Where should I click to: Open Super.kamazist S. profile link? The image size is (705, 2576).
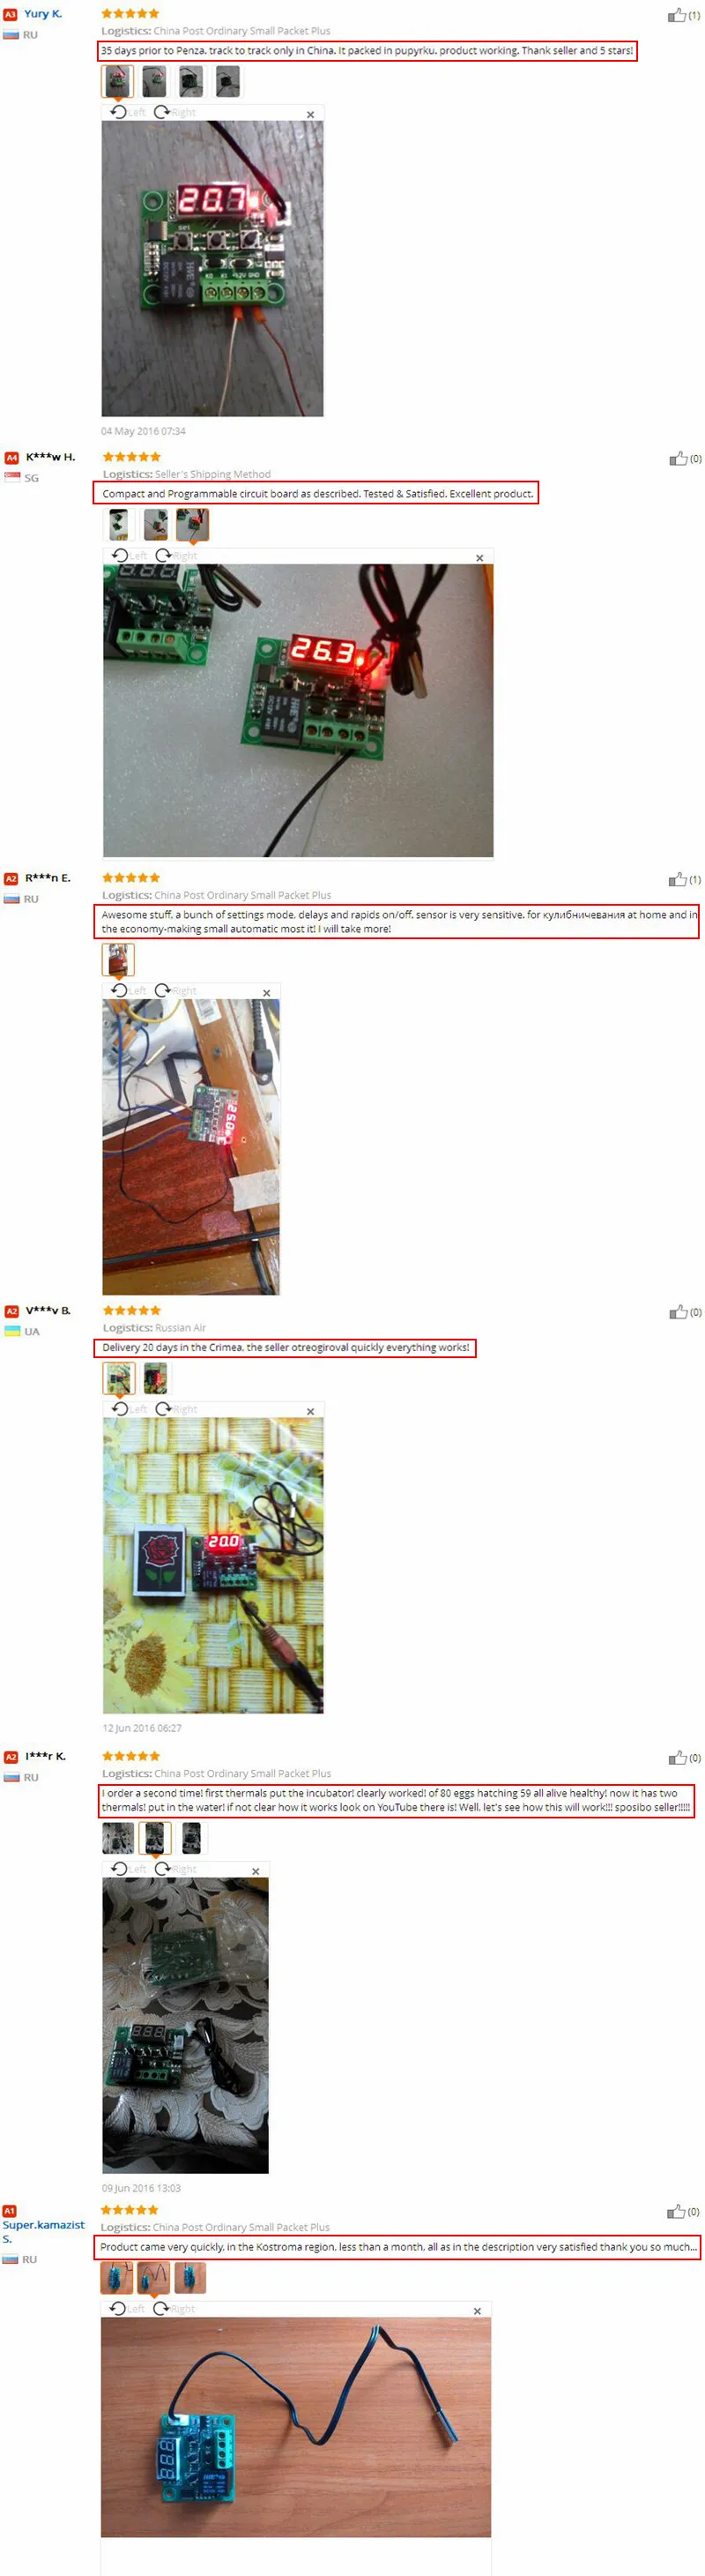pyautogui.click(x=43, y=2231)
